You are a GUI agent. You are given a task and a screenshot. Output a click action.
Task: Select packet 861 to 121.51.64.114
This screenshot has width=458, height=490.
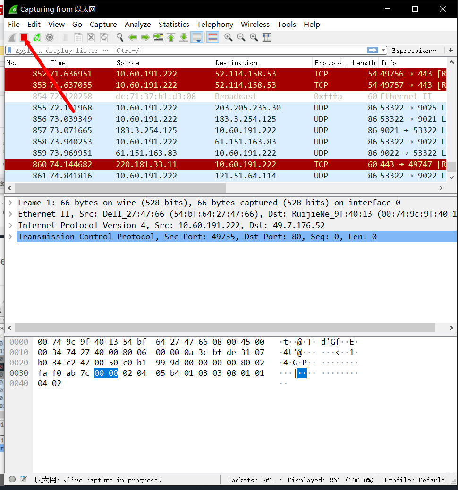(x=225, y=176)
